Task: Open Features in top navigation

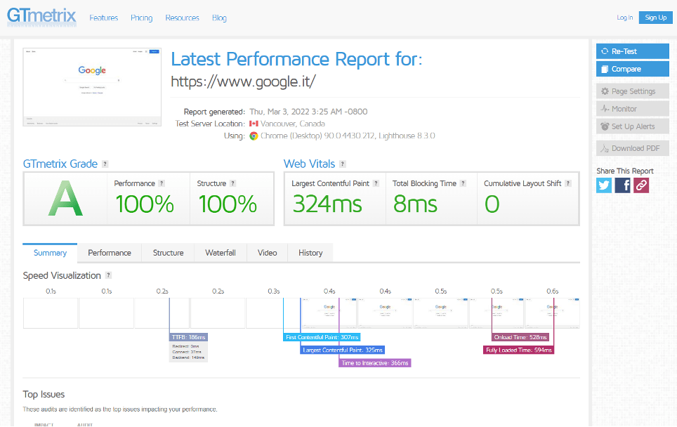Action: [104, 18]
